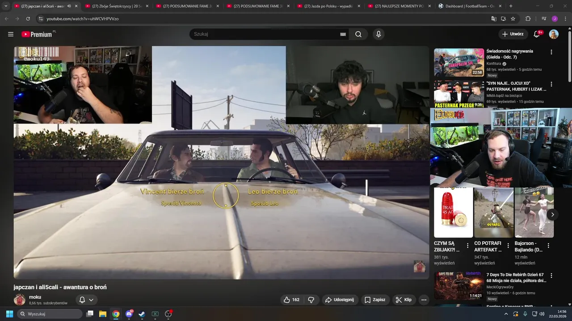This screenshot has width=572, height=321.
Task: Open Chrome profile J avatar
Action: [555, 19]
